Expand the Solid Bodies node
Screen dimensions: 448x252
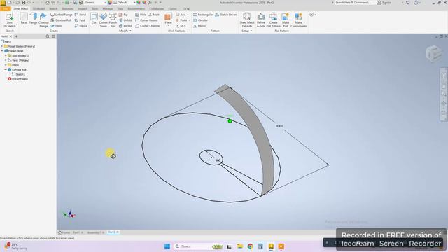click(x=6, y=56)
